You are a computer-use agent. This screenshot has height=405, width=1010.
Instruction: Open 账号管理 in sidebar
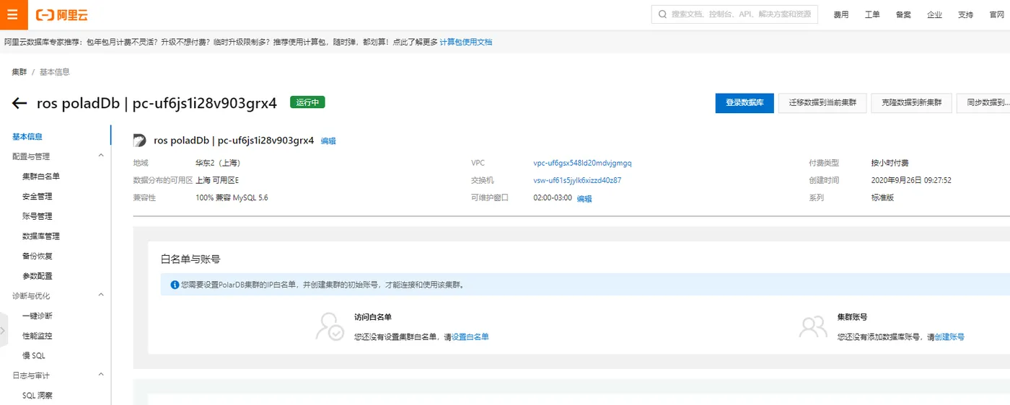click(x=37, y=216)
